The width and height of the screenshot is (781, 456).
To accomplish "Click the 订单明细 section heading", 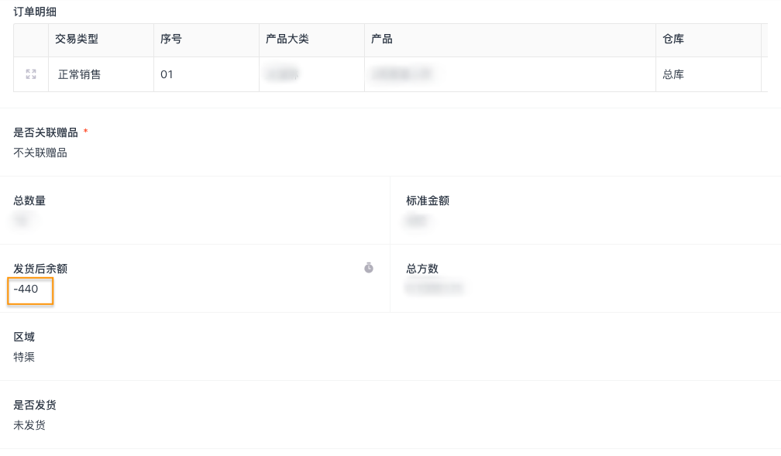I will tap(35, 12).
